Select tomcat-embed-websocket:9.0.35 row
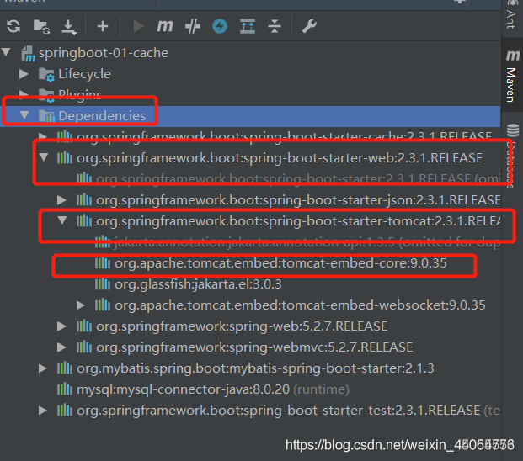The width and height of the screenshot is (523, 461). (x=250, y=305)
